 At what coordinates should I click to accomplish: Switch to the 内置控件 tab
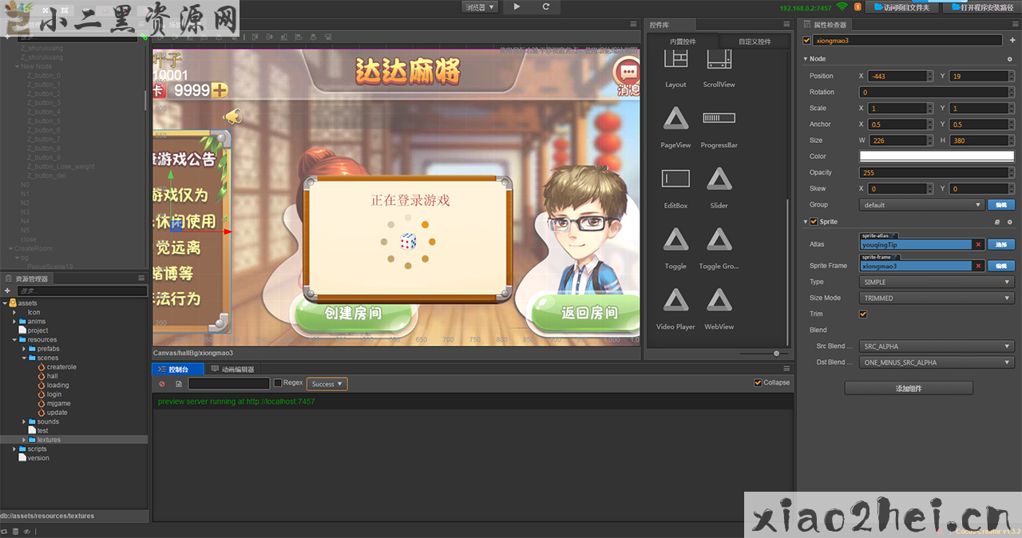point(683,42)
